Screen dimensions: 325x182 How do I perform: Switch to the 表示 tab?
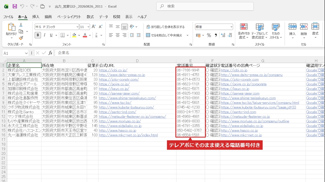(129, 17)
